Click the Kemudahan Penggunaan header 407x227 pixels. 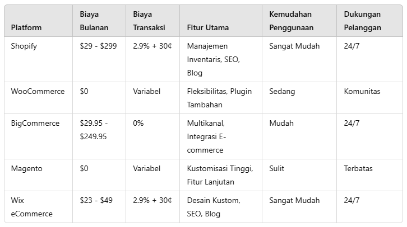coord(291,21)
